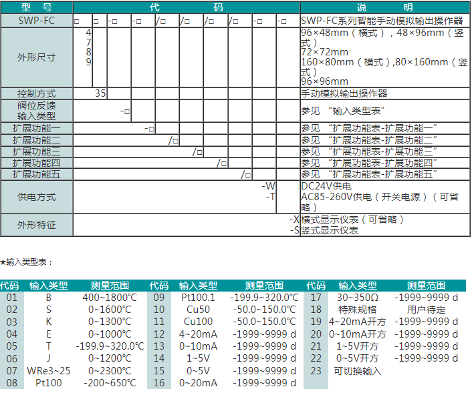Click '竖式显示仪表' description
The height and width of the screenshot is (393, 472).
(x=330, y=230)
